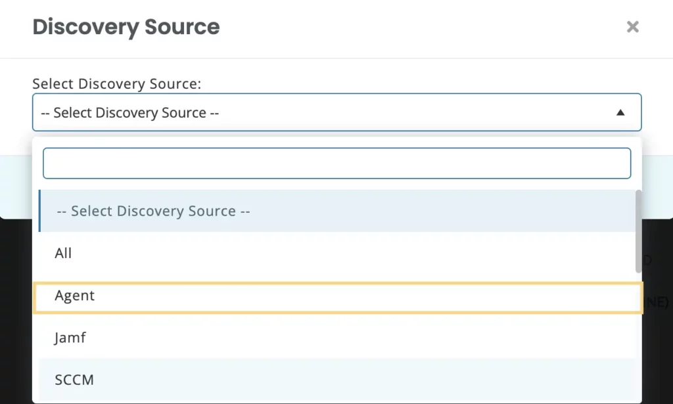Collapse the dropdown using its caret arrow
Screen dimensions: 673x404
620,112
